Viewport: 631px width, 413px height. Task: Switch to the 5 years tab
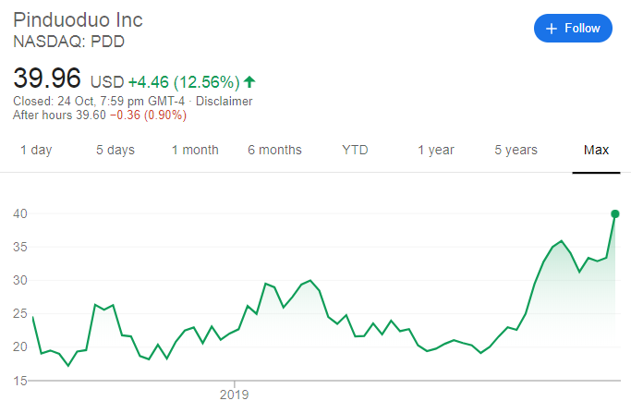[516, 150]
